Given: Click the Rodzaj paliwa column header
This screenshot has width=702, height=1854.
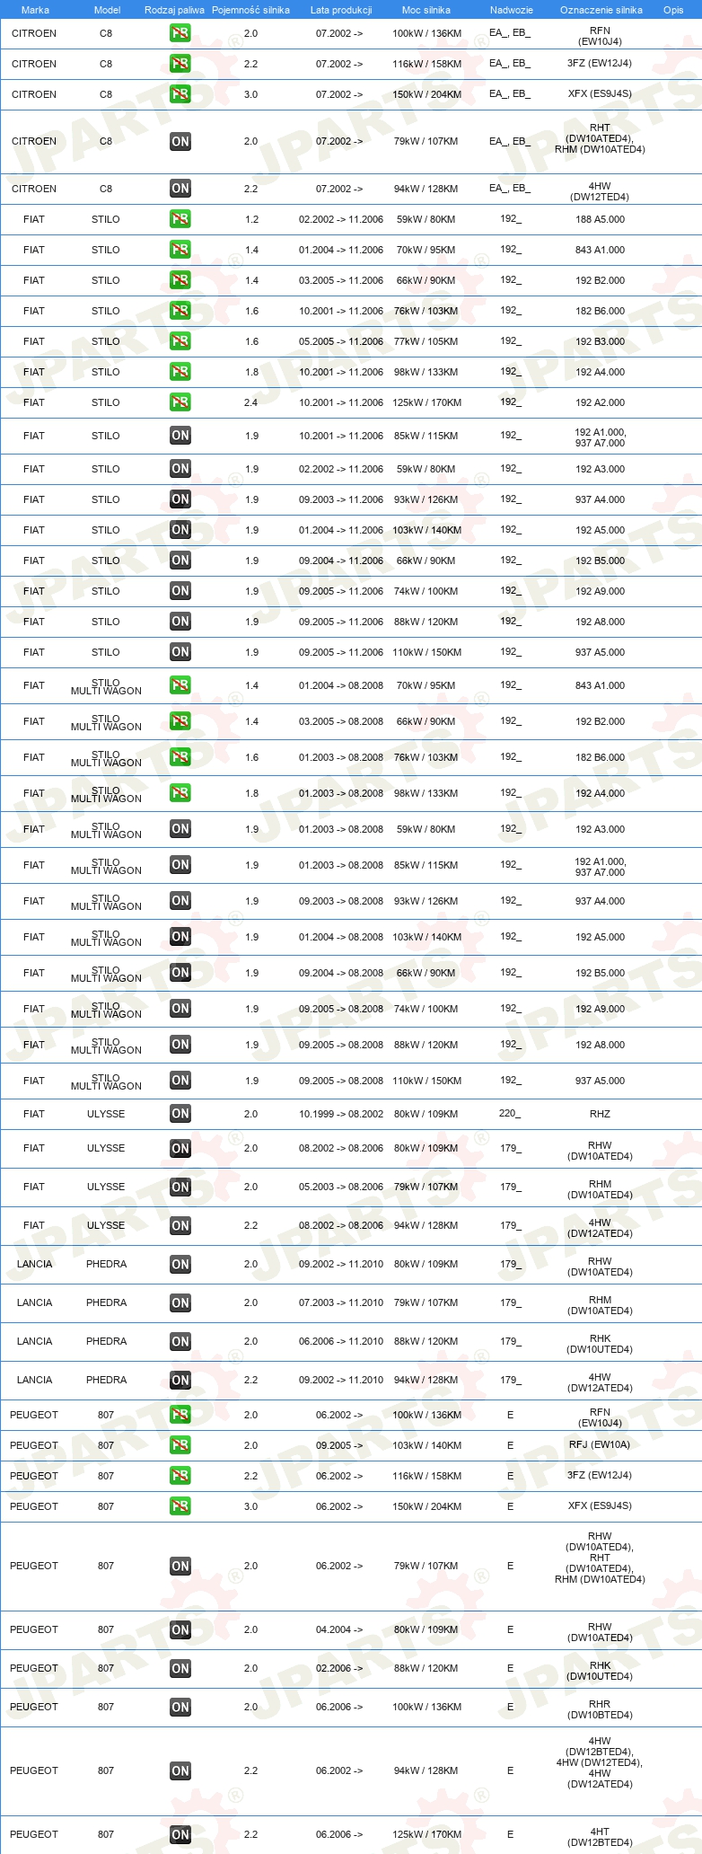Looking at the screenshot, I should coord(174,10).
